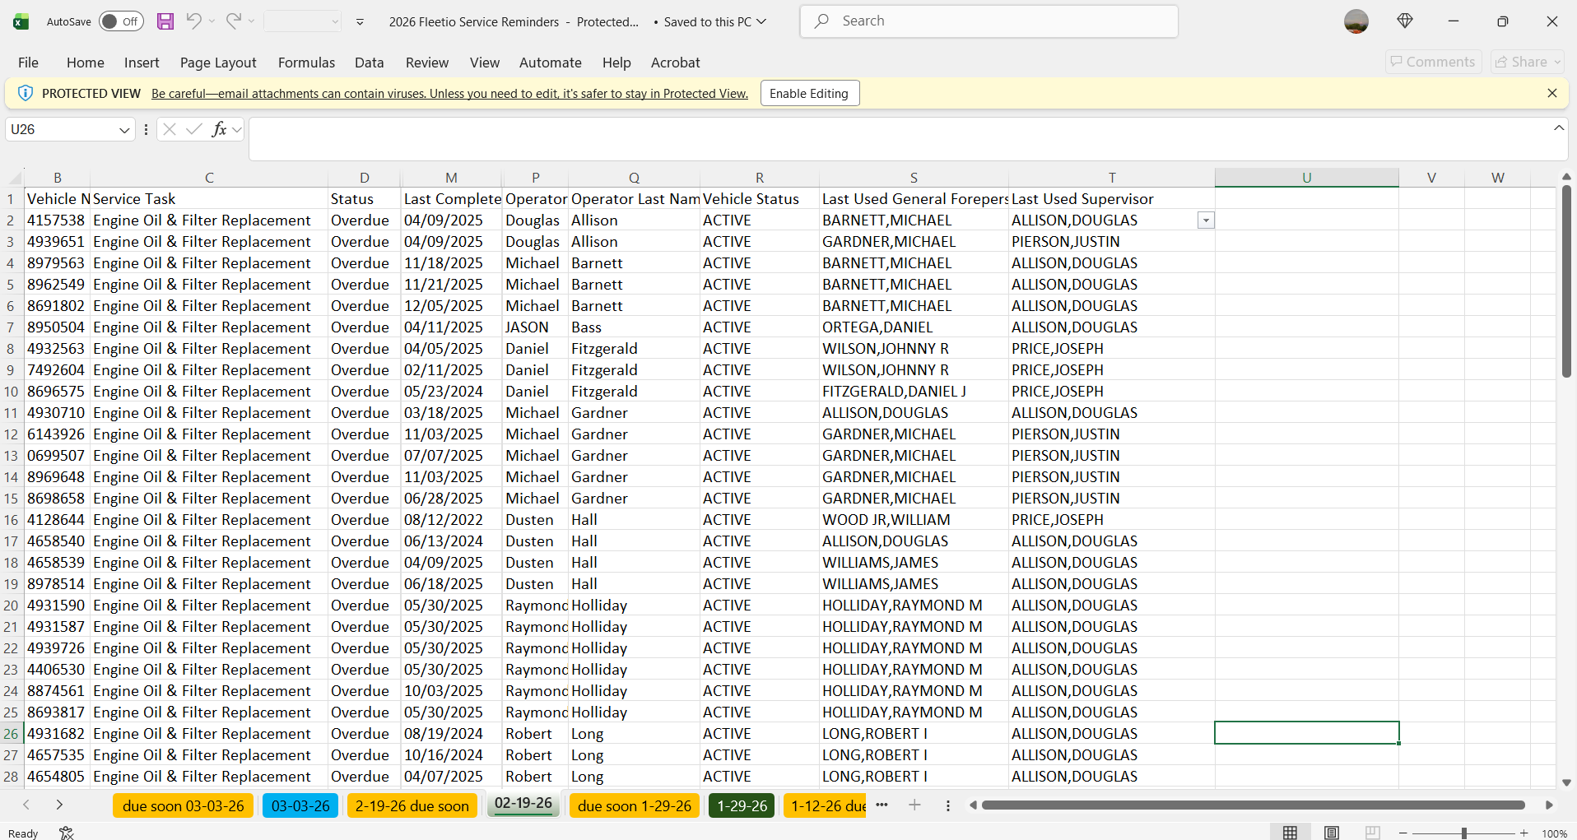Select column U header
Image resolution: width=1577 pixels, height=840 pixels.
point(1306,178)
